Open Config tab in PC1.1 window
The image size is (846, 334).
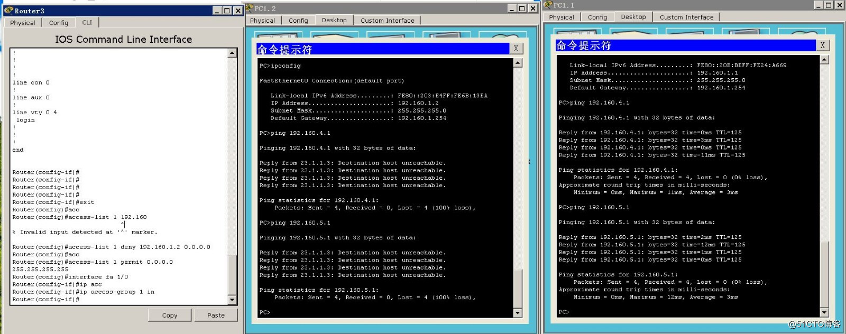point(597,17)
